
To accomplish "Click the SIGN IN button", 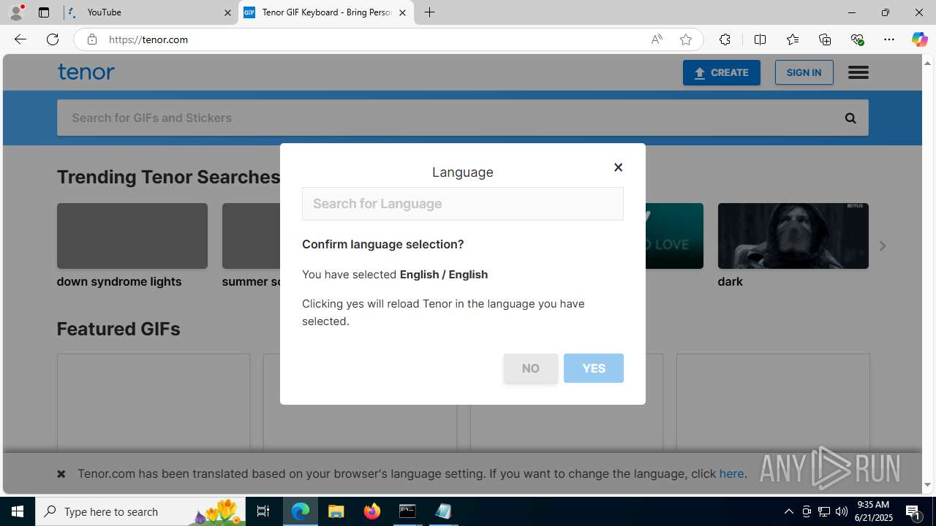I will [804, 72].
